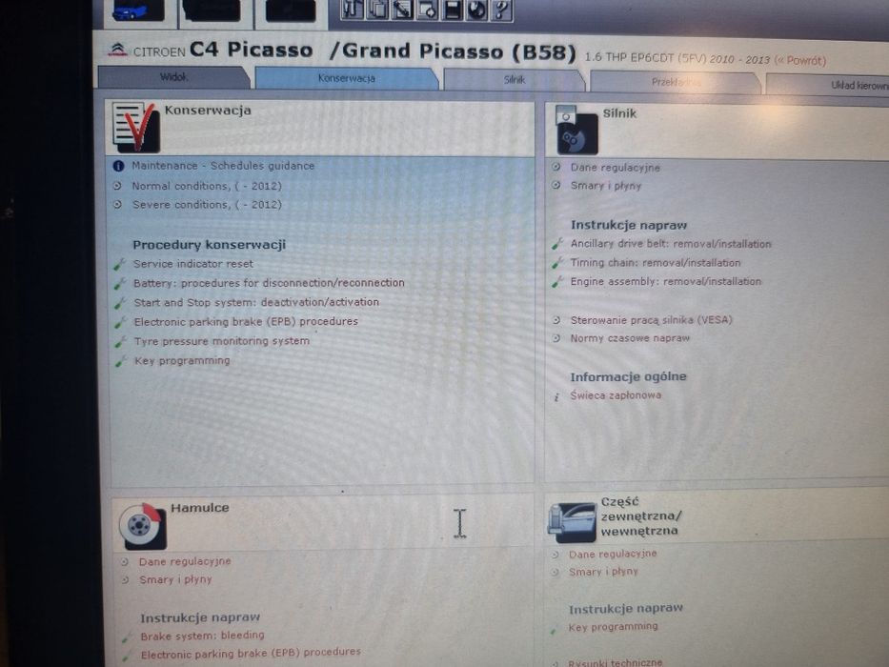Click the window settings toolbar icon

(427, 10)
